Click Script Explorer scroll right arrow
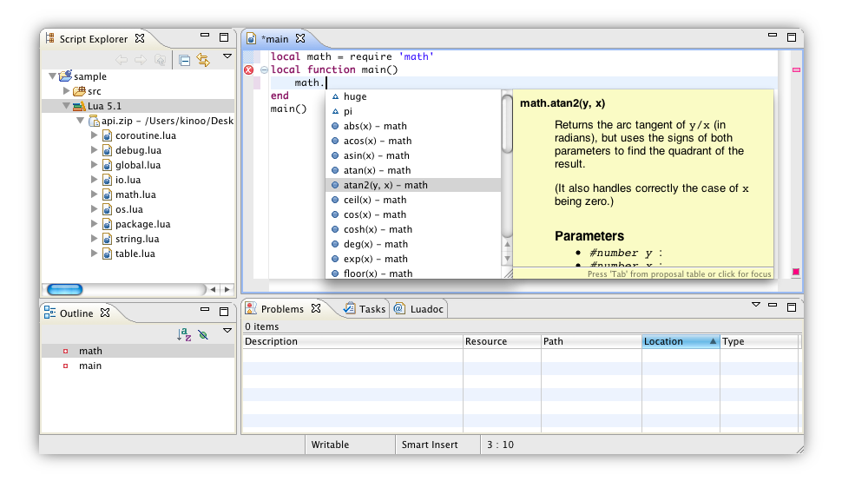The image size is (842, 481). coord(227,289)
